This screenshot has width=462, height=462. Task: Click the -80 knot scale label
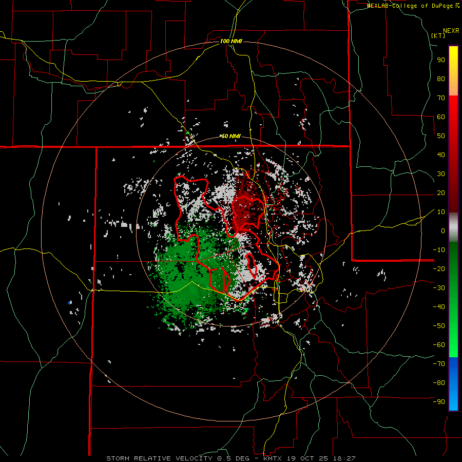[439, 383]
